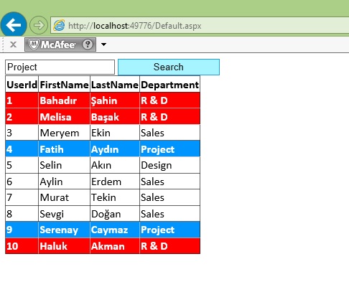
Task: Select the cell Erdem
Action: 115,182
